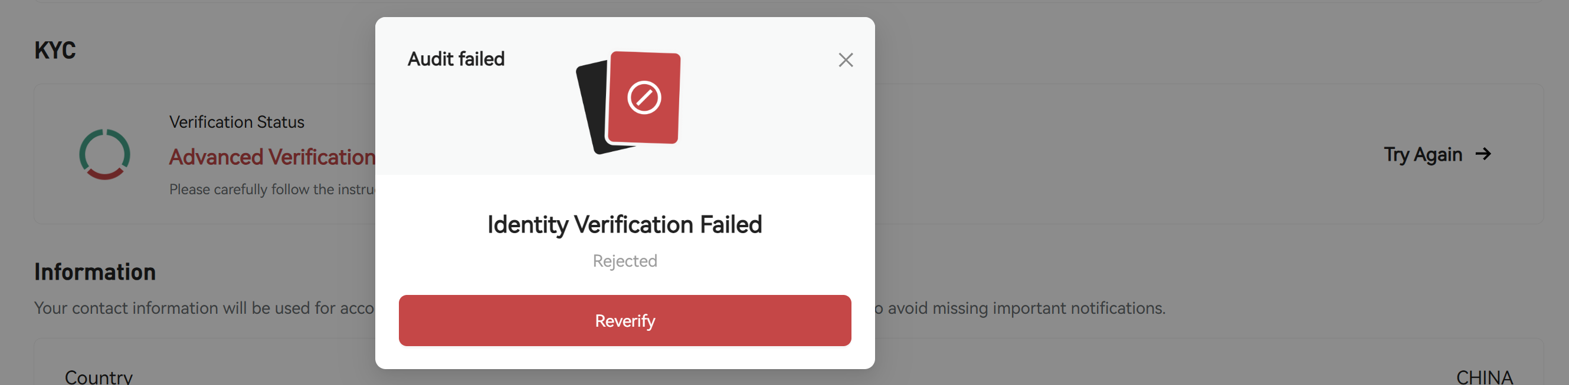Click the Rejected status label
The image size is (1569, 385).
[625, 261]
